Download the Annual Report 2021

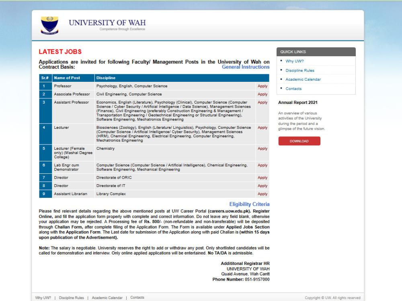(299, 141)
